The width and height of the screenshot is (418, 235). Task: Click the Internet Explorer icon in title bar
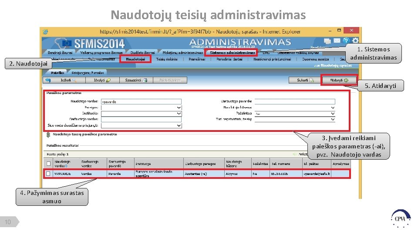coord(45,32)
